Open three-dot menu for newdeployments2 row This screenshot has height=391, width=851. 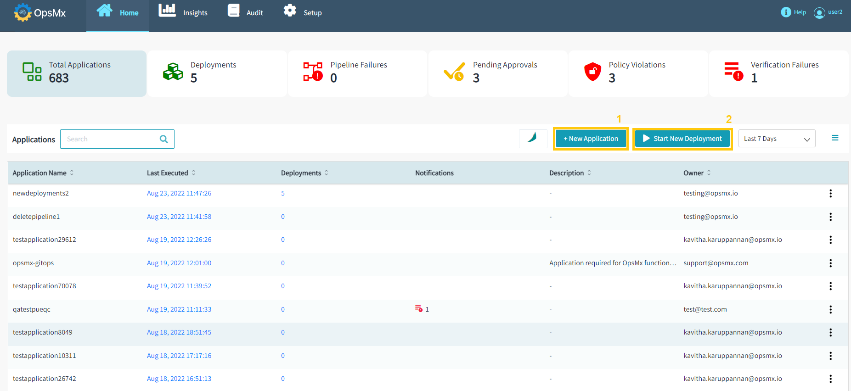[830, 194]
